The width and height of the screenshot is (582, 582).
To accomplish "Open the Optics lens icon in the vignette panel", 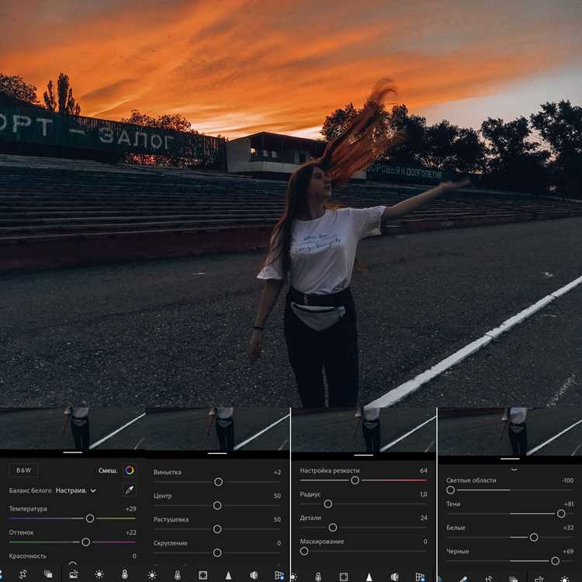I will pyautogui.click(x=254, y=575).
